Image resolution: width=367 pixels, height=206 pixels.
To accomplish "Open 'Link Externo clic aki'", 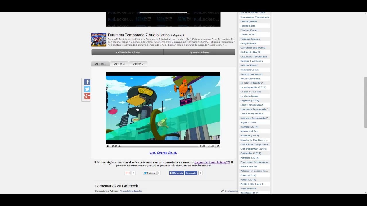I will [163, 153].
